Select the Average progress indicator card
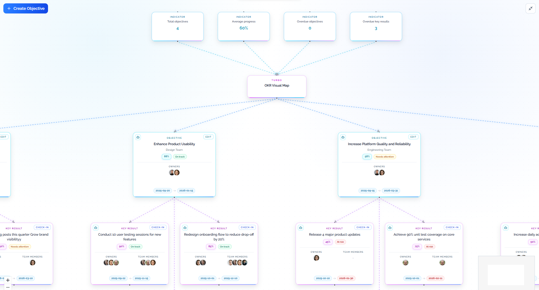The height and width of the screenshot is (290, 539). pyautogui.click(x=243, y=26)
